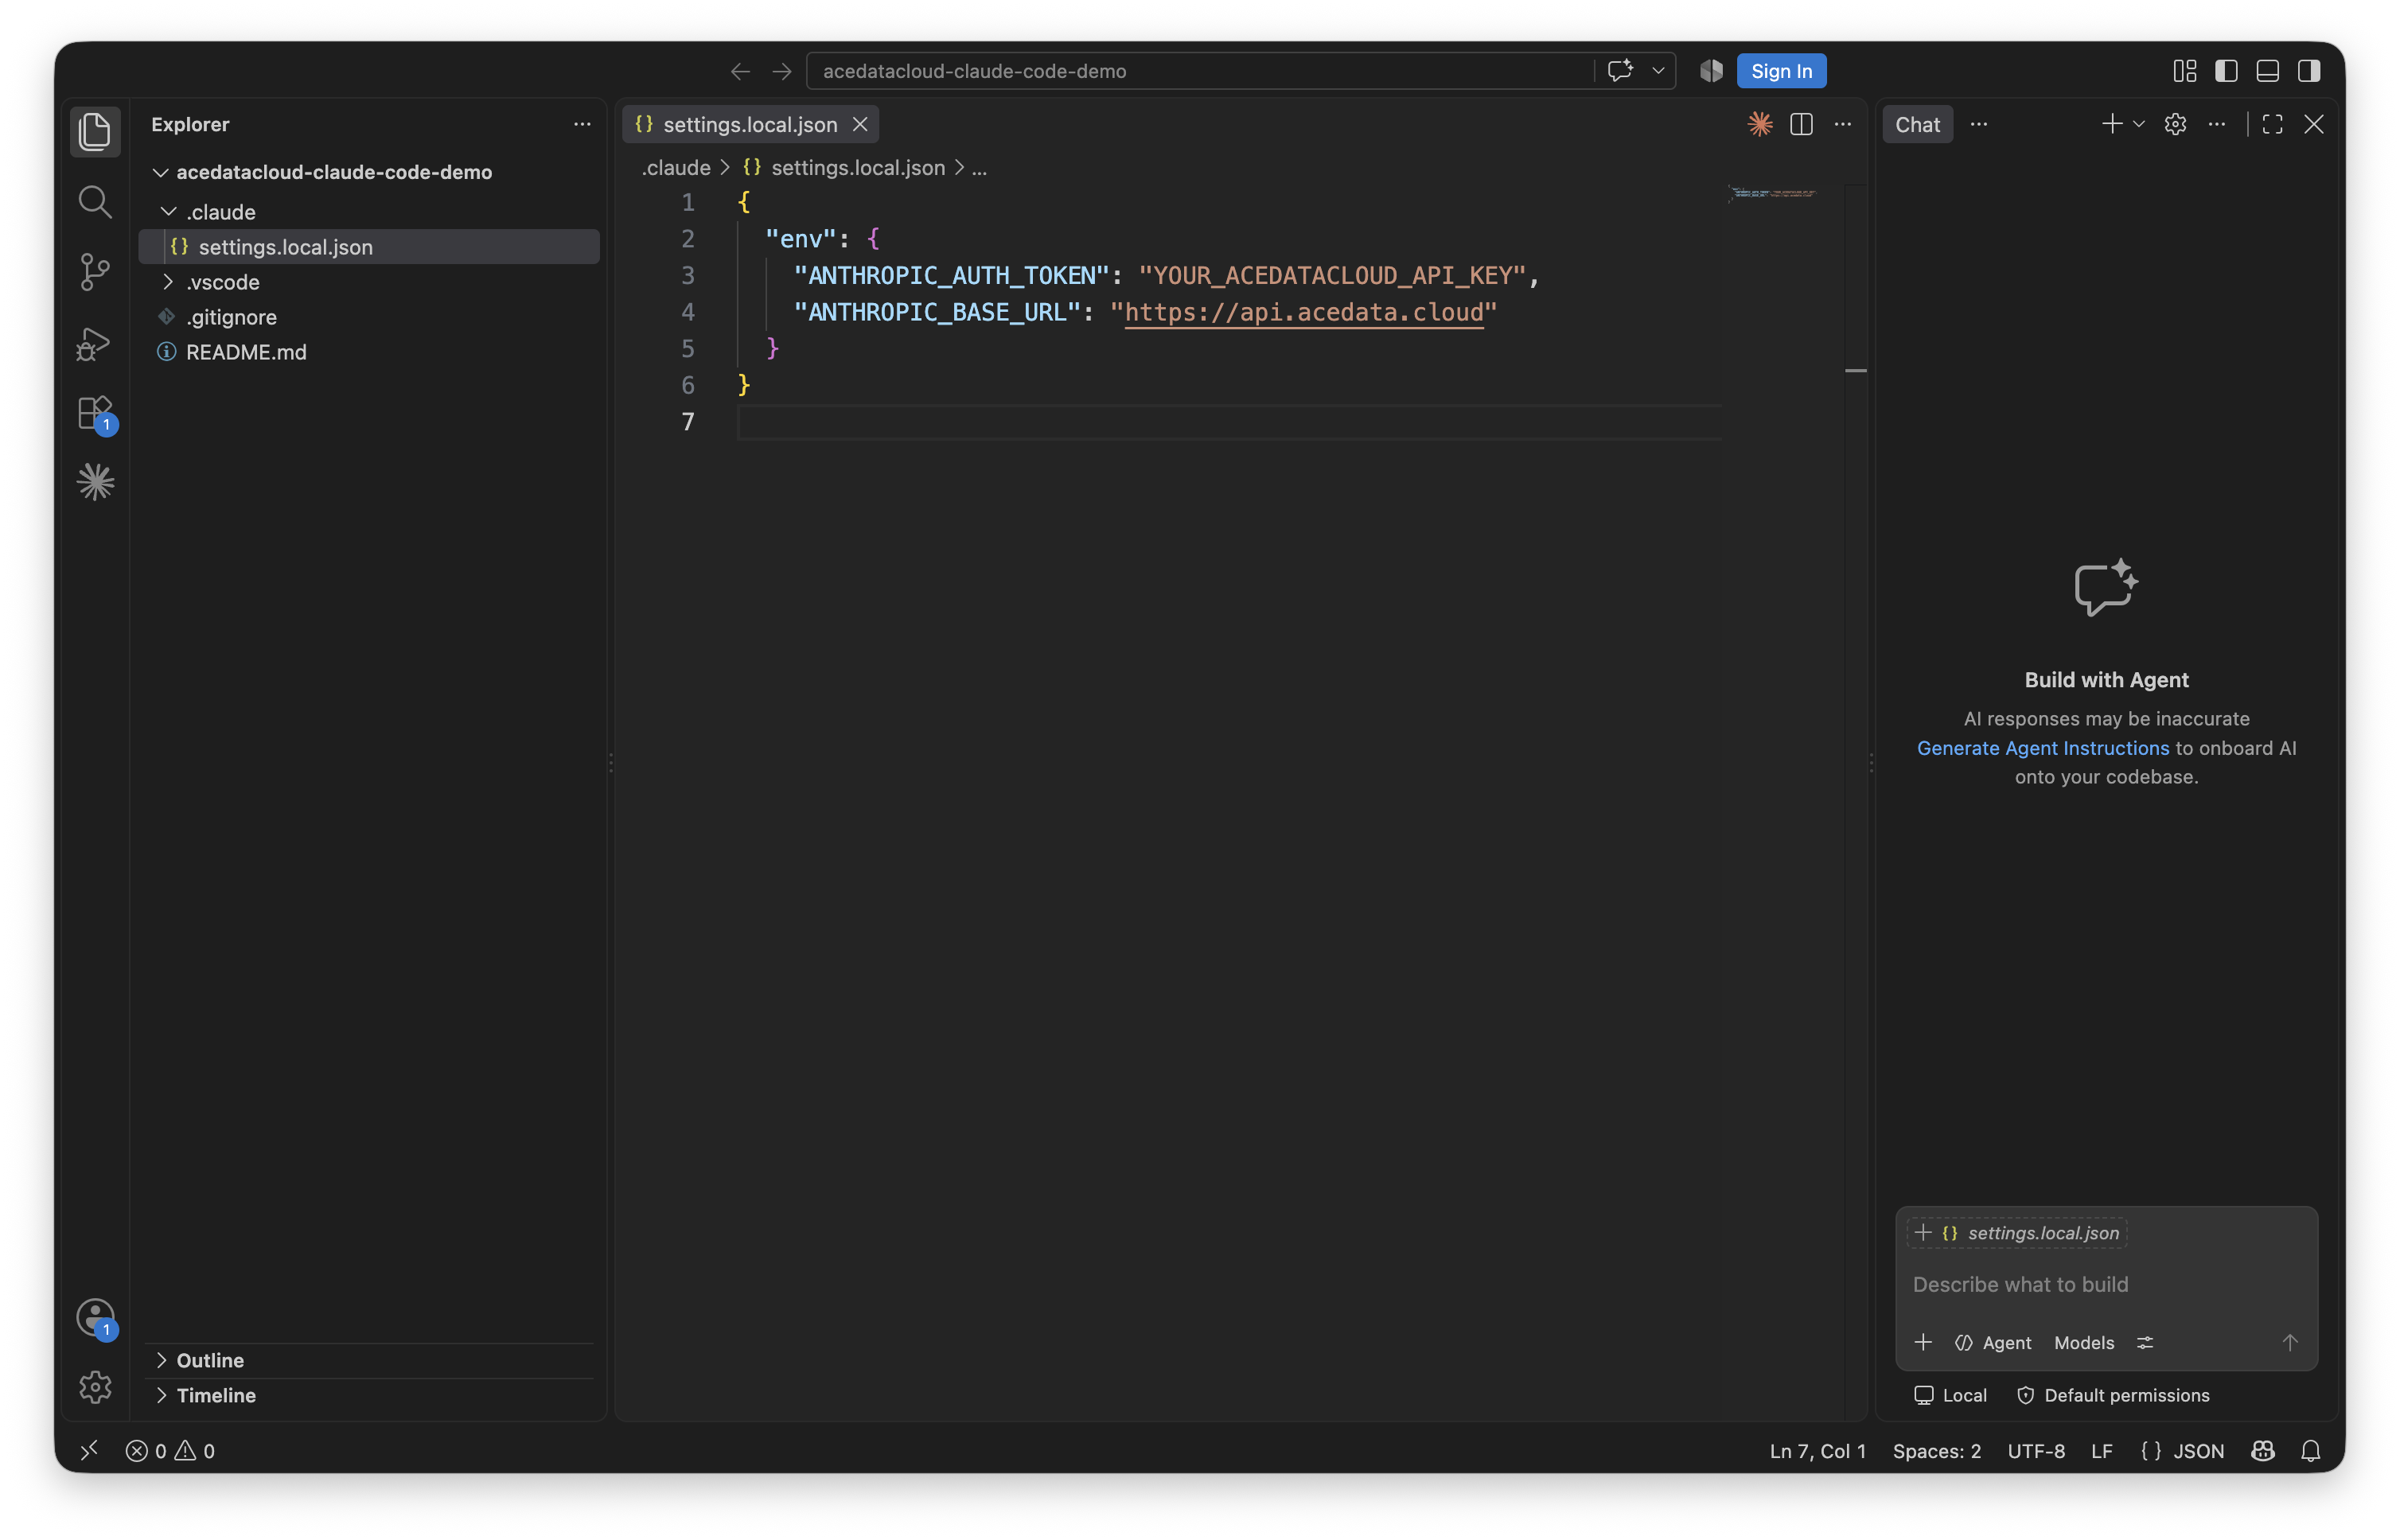The image size is (2400, 1540).
Task: Collapse the .claude folder
Action: [369, 212]
